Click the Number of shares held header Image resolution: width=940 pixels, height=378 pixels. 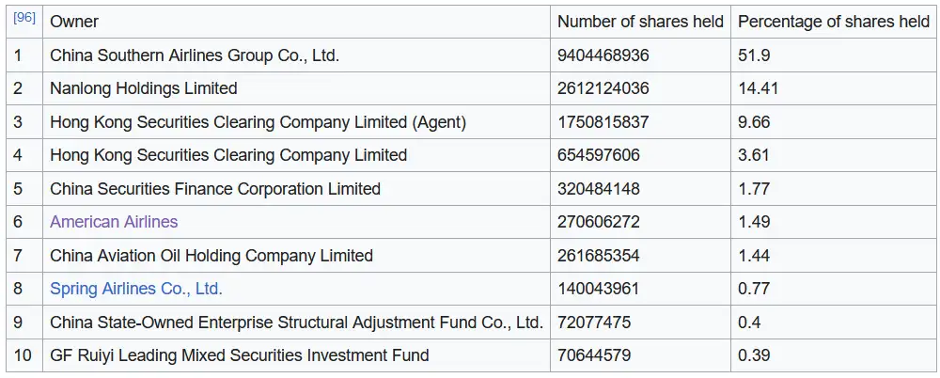pyautogui.click(x=640, y=22)
